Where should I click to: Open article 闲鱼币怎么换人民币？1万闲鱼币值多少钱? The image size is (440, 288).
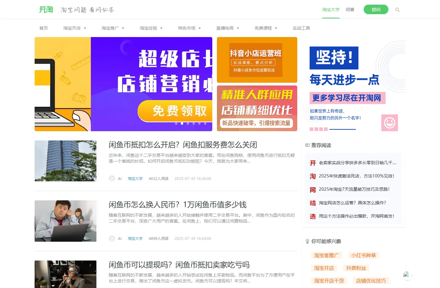[178, 205]
